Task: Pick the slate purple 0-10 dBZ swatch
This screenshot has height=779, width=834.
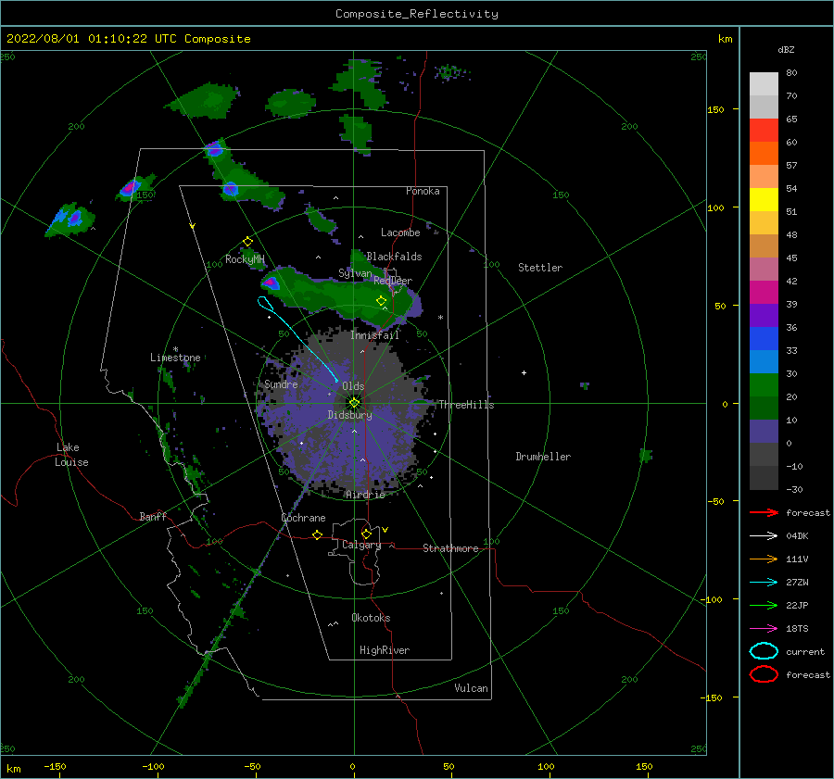Action: pos(764,432)
